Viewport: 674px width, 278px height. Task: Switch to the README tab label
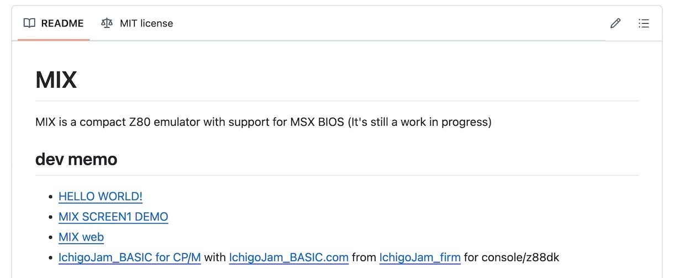pos(62,23)
